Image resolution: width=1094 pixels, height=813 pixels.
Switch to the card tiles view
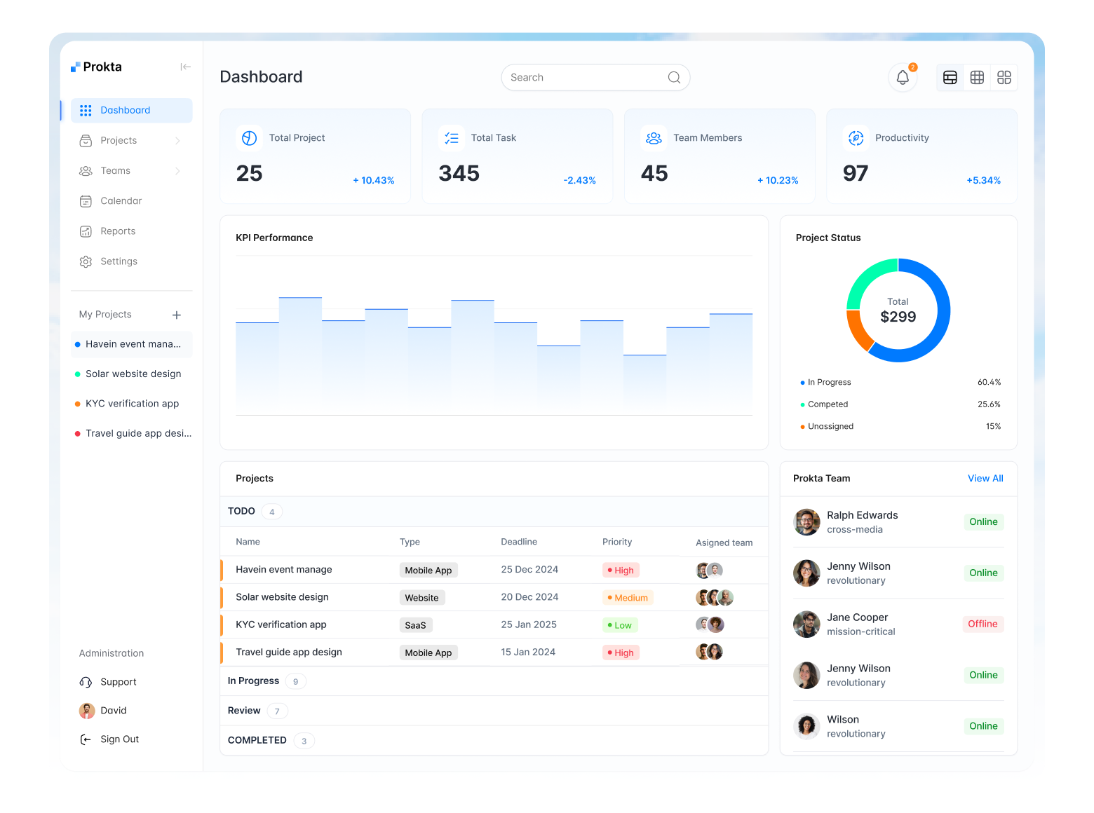(x=1004, y=78)
